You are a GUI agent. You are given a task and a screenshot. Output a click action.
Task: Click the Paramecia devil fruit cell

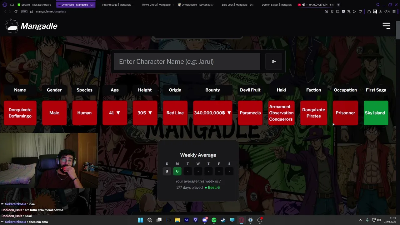coord(250,113)
